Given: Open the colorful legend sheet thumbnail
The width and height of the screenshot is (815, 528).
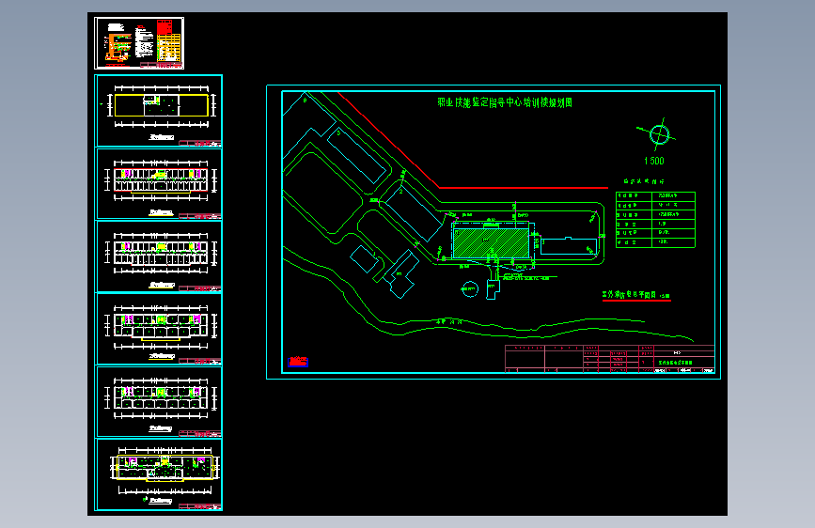Looking at the screenshot, I should 139,43.
